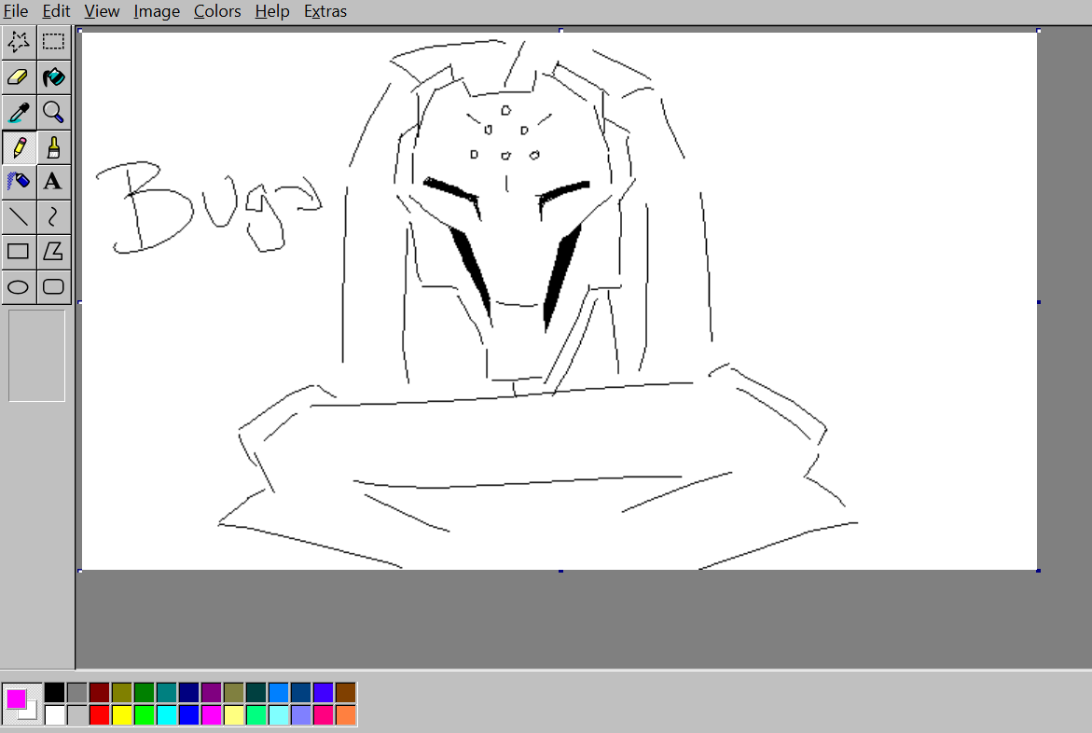Pick the dark gray color swatch
The width and height of the screenshot is (1092, 733).
(76, 693)
